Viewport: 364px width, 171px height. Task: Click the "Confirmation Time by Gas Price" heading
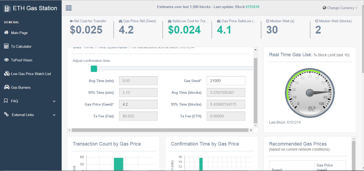coord(205,144)
